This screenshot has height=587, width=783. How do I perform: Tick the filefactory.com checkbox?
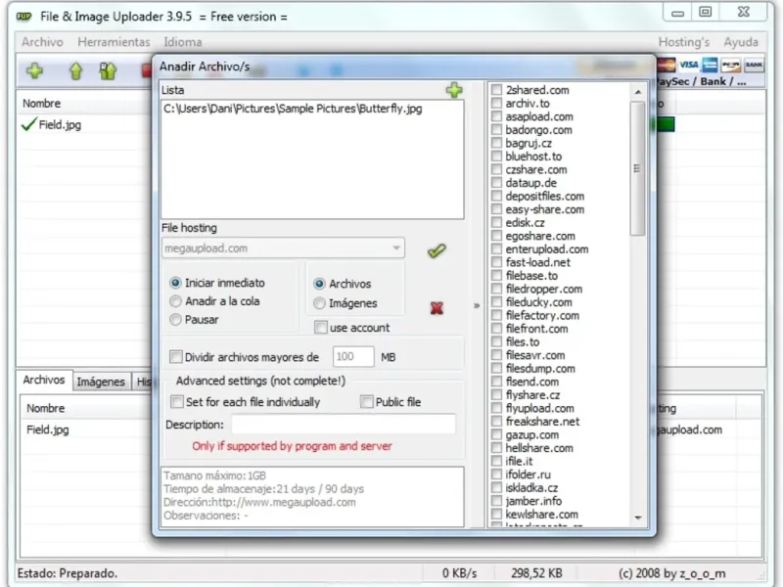point(496,315)
